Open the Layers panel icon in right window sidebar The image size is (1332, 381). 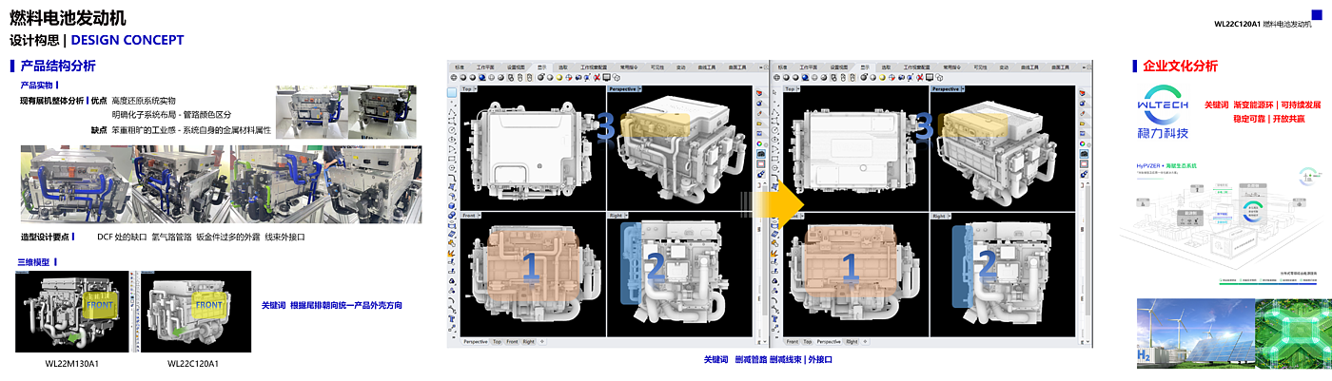click(1083, 93)
